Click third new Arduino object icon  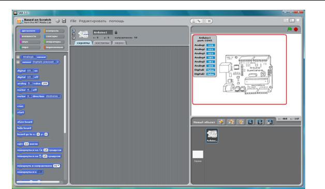[x=270, y=122]
